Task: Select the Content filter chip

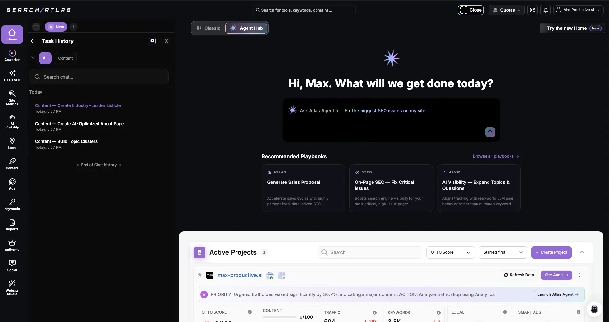Action: (x=65, y=58)
